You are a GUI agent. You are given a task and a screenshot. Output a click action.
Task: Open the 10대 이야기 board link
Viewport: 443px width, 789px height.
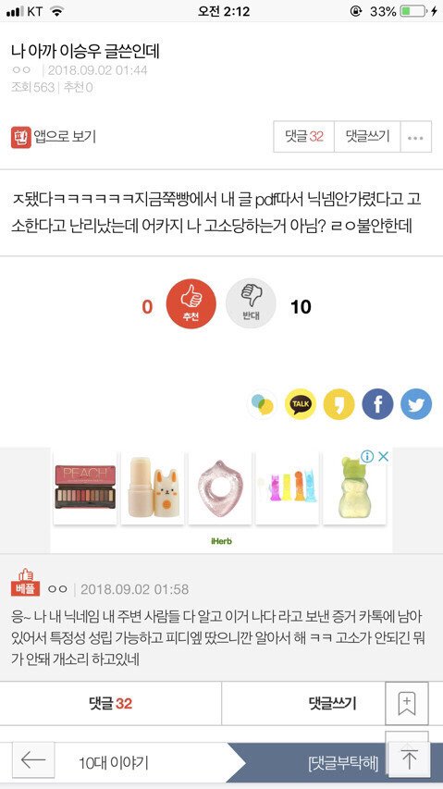[113, 763]
